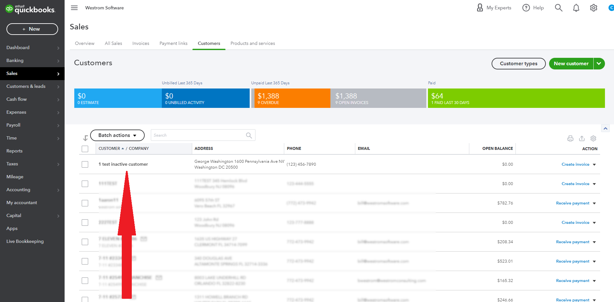Check the row with $165.32 balance

click(x=85, y=281)
